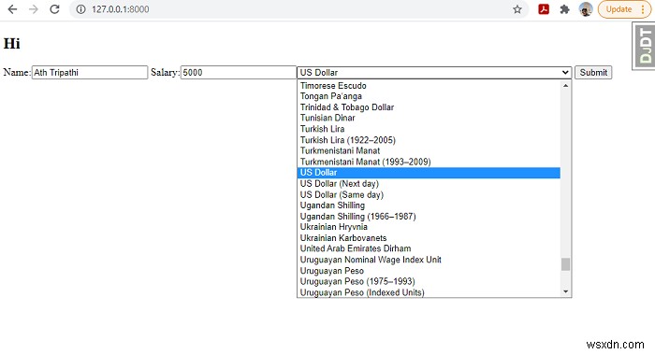The width and height of the screenshot is (655, 354).
Task: Select the Turkish Lira option
Action: click(429, 129)
